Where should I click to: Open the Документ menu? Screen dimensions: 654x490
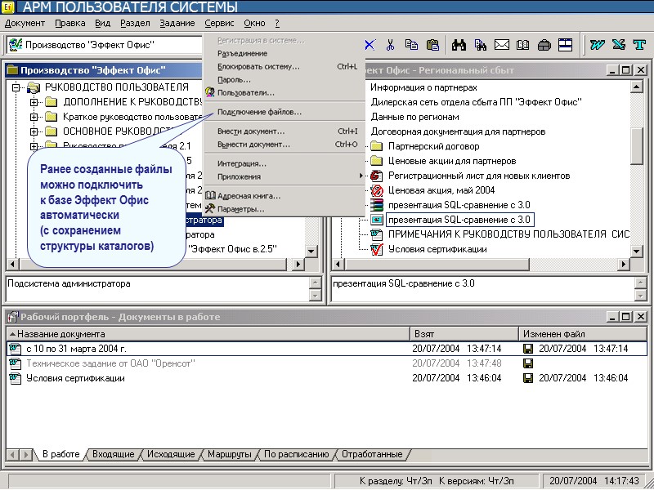point(25,24)
